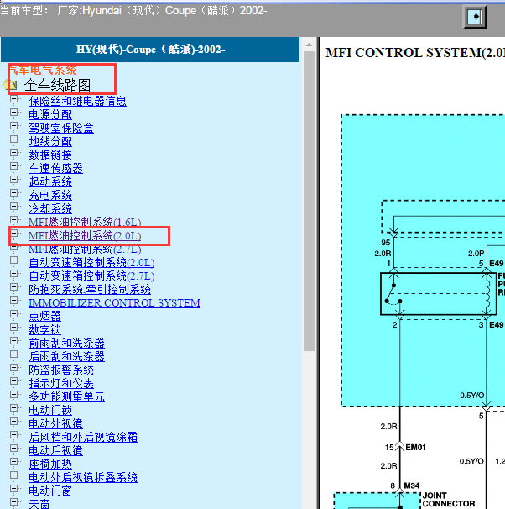Click the panel toggle arrow button

pyautogui.click(x=475, y=17)
